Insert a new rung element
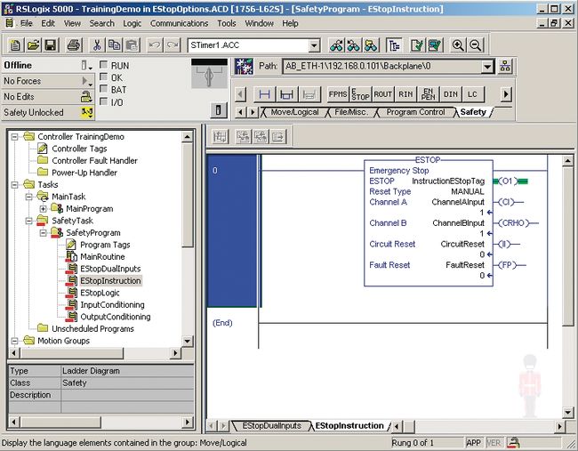This screenshot has width=578, height=451. pos(264,94)
